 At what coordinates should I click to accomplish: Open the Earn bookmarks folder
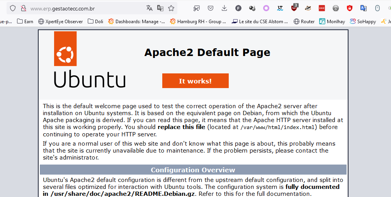tap(25, 22)
